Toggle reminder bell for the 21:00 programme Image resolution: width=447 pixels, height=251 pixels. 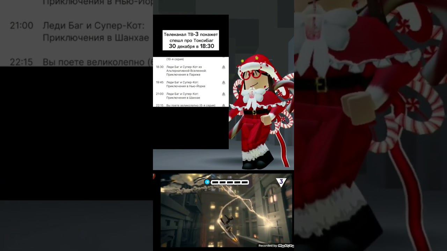pyautogui.click(x=223, y=94)
